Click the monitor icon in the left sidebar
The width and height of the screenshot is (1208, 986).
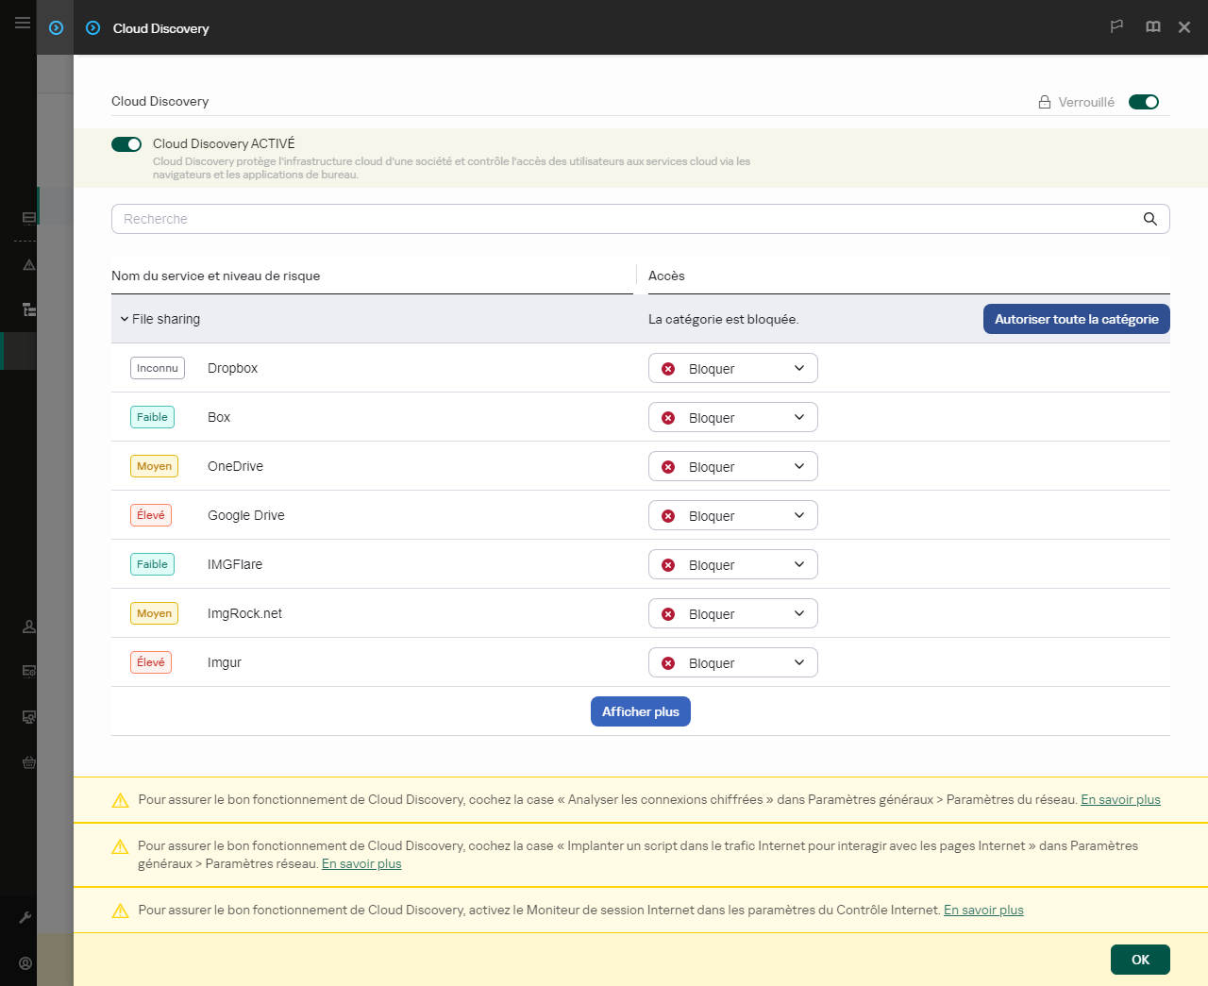(28, 716)
